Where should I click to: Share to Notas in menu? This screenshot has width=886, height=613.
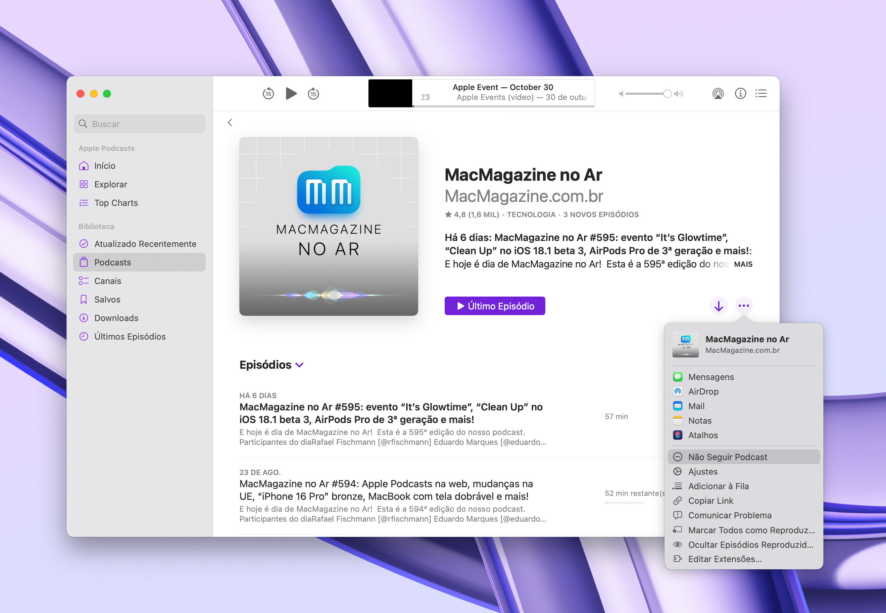pos(743,421)
